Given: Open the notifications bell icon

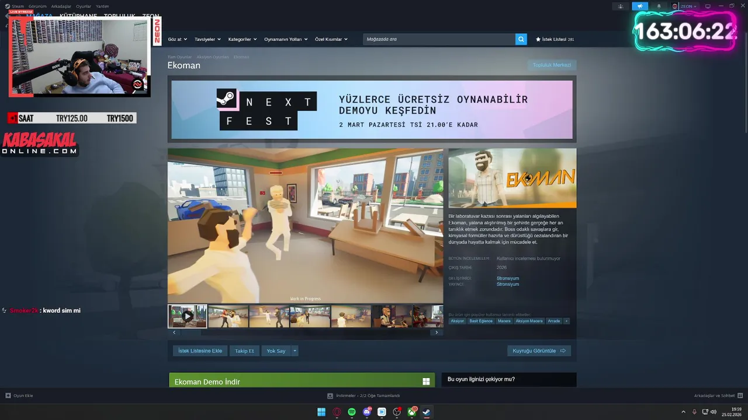Looking at the screenshot, I should (659, 6).
